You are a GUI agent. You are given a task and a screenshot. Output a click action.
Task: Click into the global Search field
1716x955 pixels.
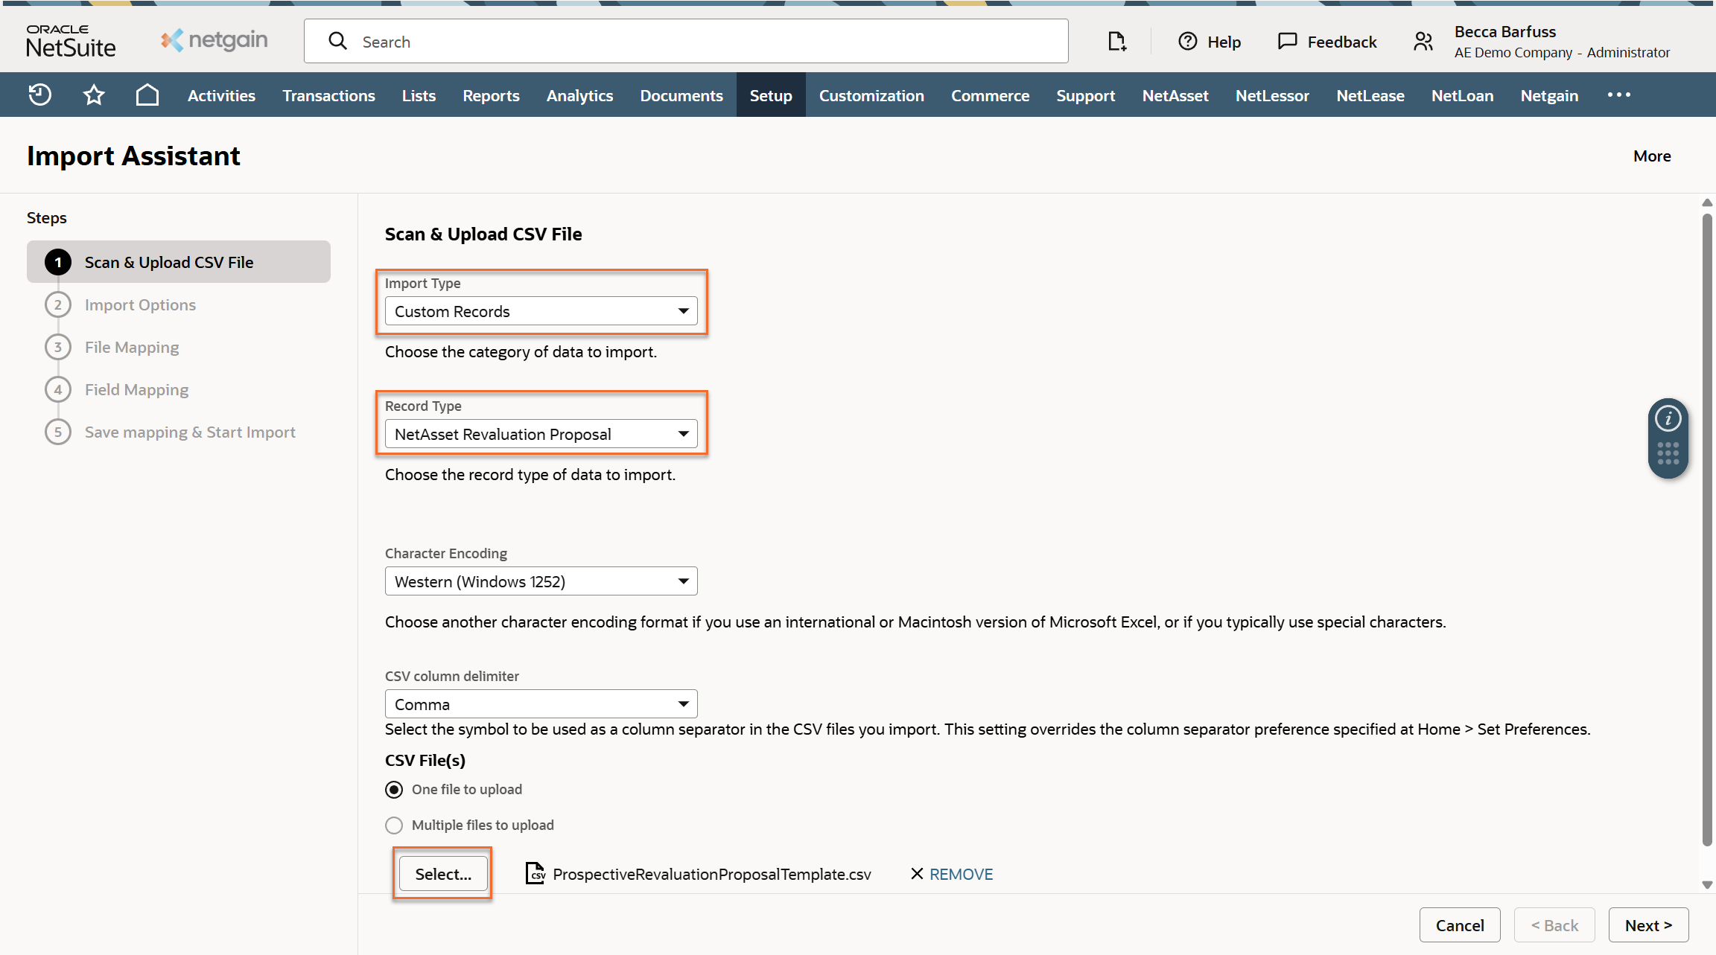click(x=685, y=42)
